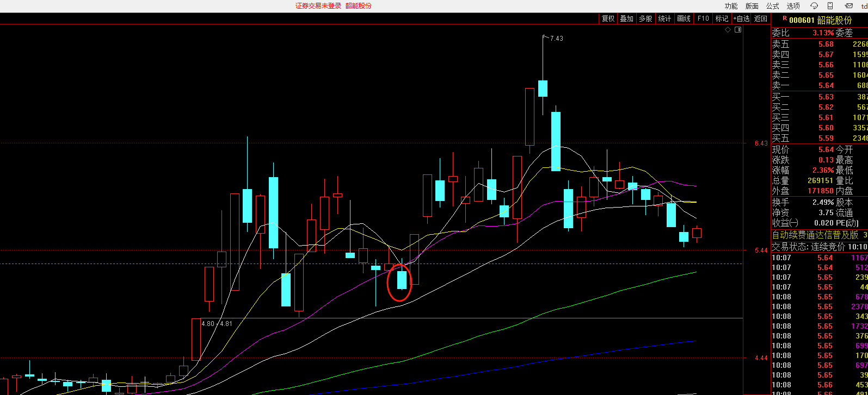Click the 涨幅 2.36% value
The image size is (868, 395).
(x=823, y=171)
